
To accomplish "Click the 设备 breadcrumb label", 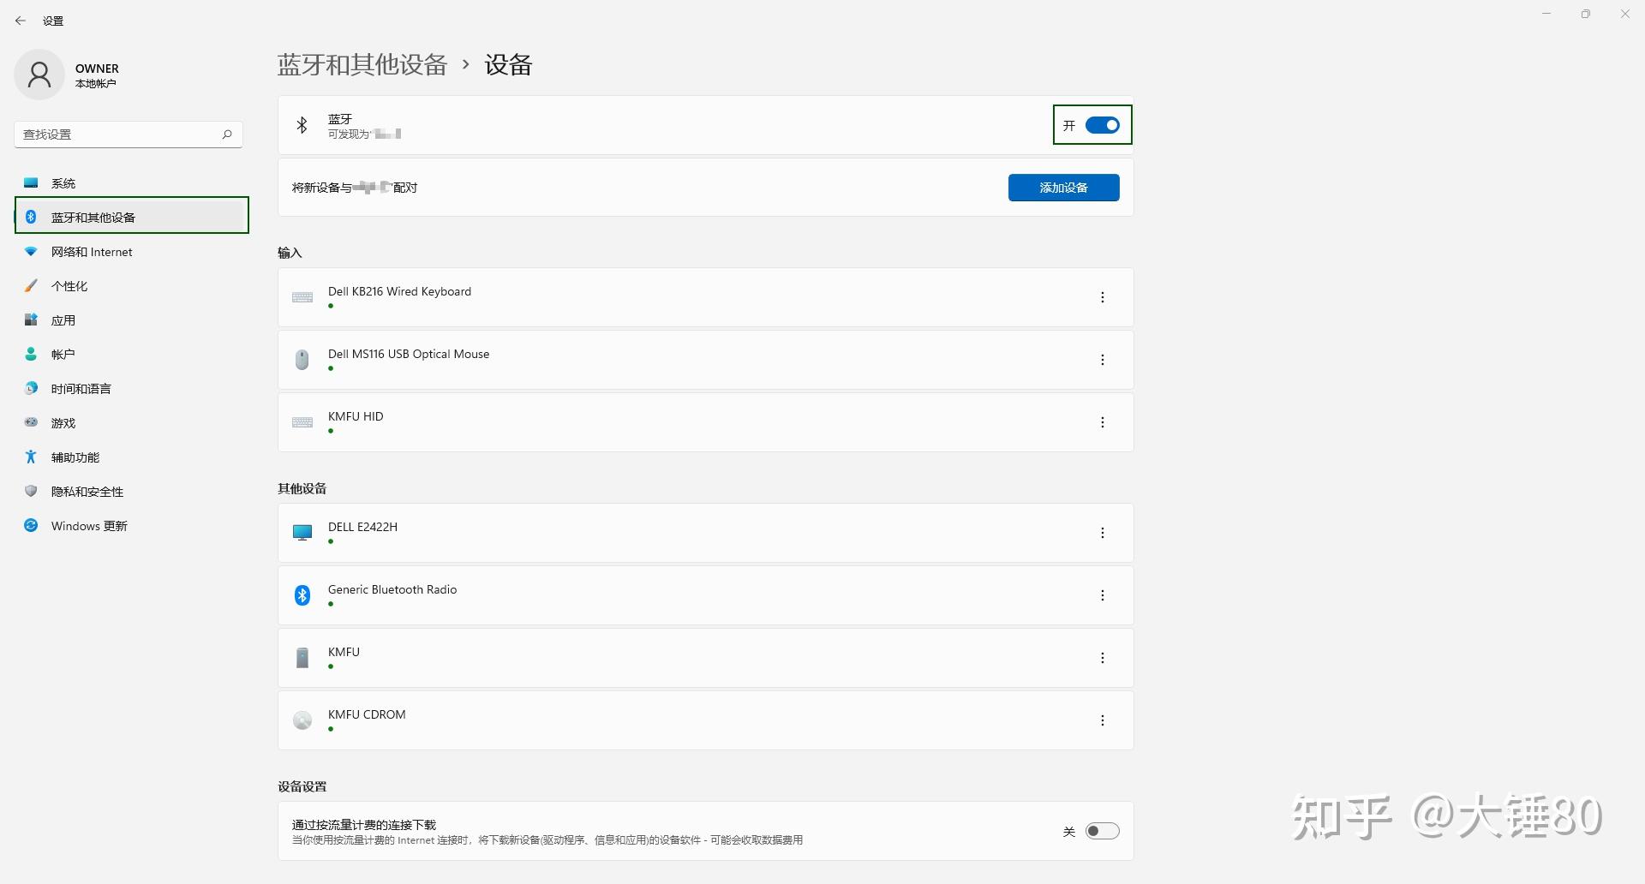I will click(x=508, y=64).
